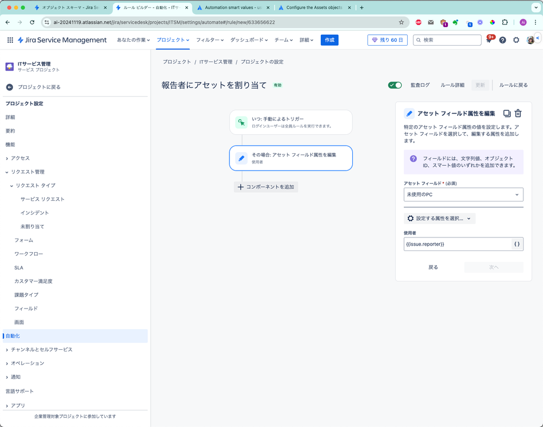Open Jira settings via the gear icon
543x427 pixels.
point(516,40)
